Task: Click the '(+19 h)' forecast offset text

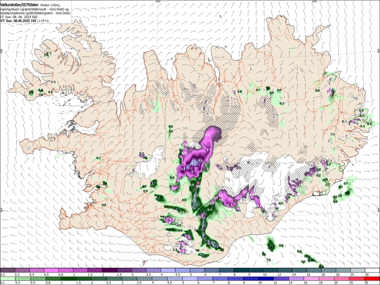Action: 43,21
